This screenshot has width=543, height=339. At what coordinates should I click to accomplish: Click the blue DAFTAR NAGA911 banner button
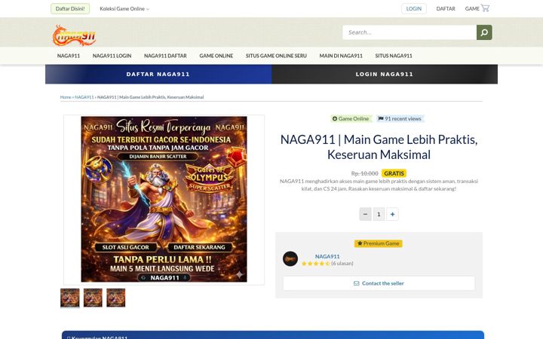coord(158,74)
